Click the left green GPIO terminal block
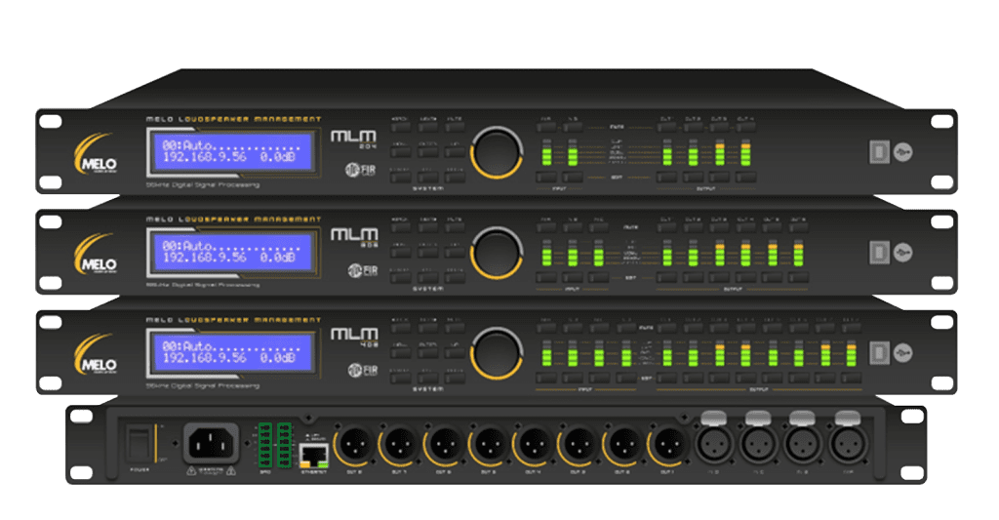Viewport: 999px width, 520px height. (x=265, y=444)
